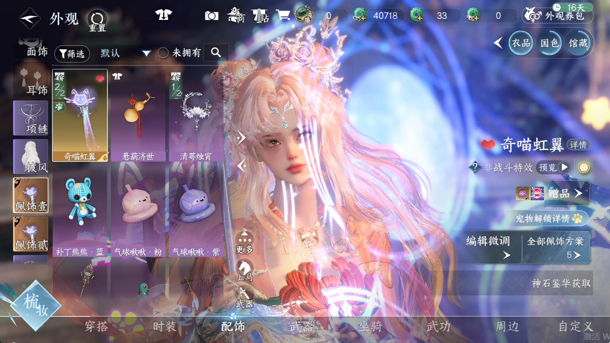
Task: Click the 重置 reset icon
Action: tap(97, 20)
